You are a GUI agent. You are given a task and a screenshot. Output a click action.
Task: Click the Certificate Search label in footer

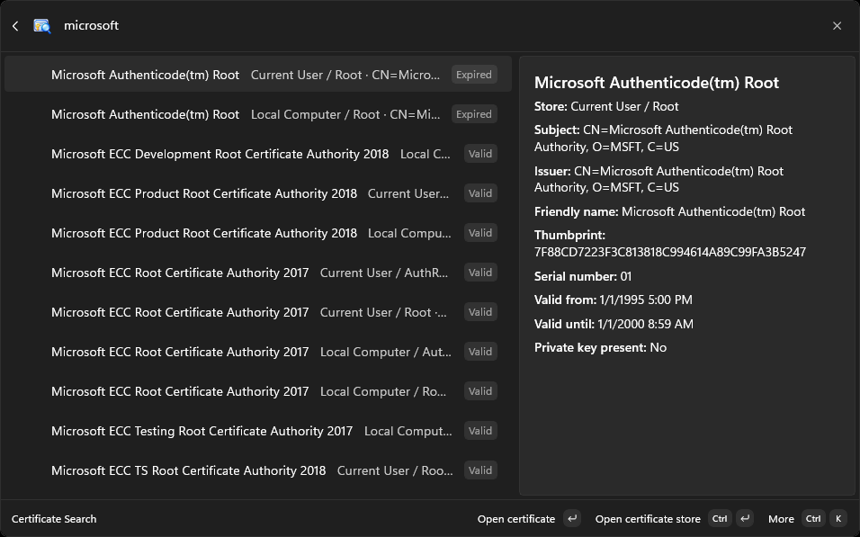coord(54,518)
